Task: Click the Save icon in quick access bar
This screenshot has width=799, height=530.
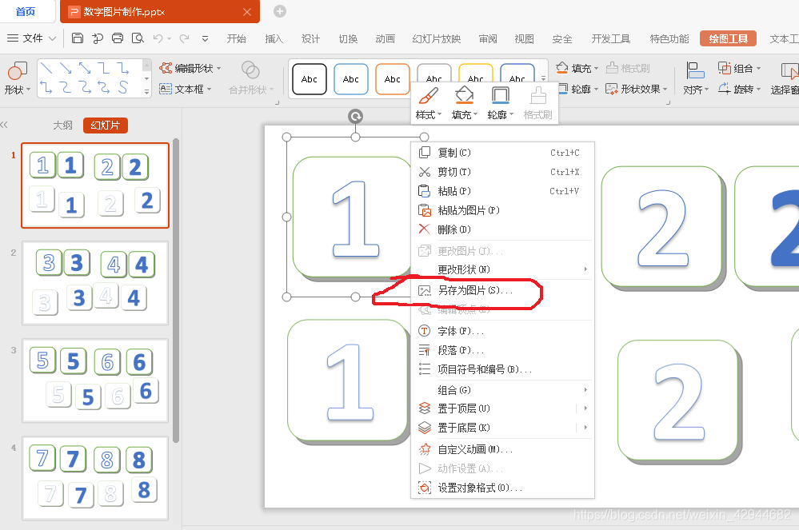Action: click(x=77, y=38)
